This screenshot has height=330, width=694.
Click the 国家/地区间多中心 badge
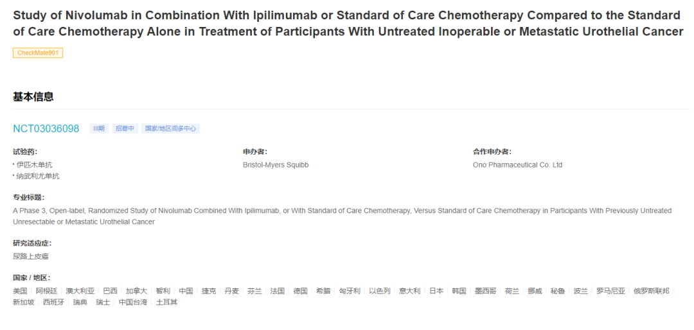point(170,128)
